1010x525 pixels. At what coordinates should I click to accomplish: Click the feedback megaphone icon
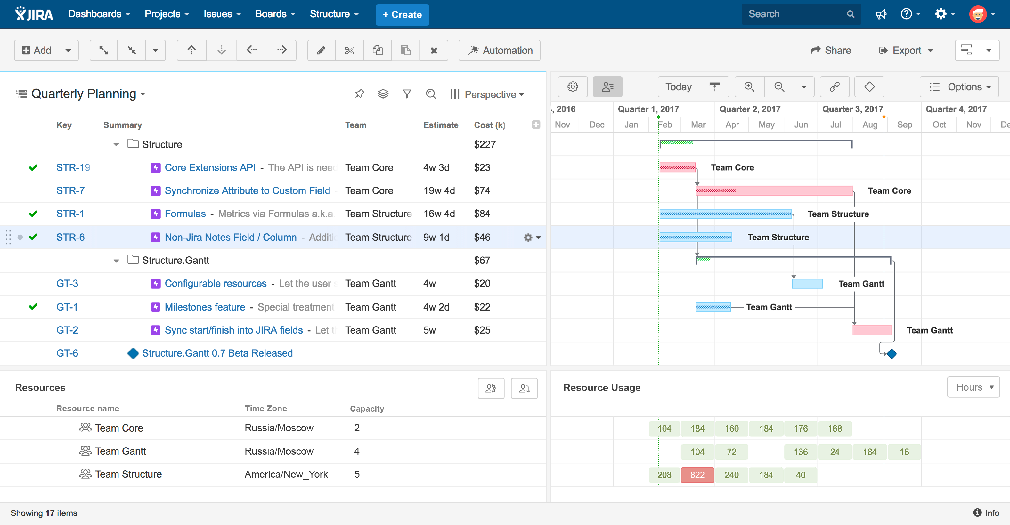(x=881, y=14)
